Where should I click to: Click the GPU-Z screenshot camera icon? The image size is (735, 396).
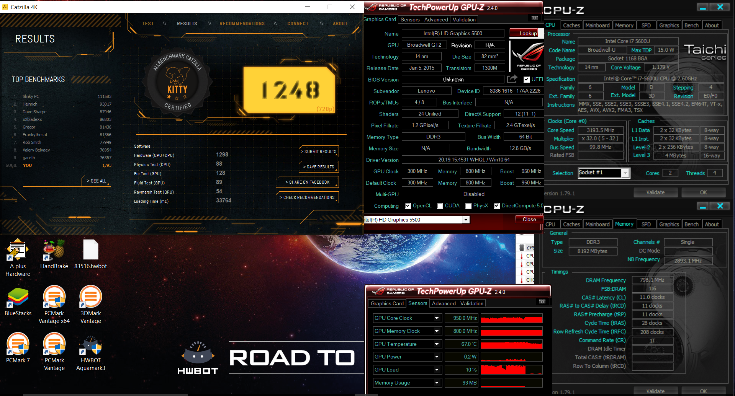[x=535, y=18]
